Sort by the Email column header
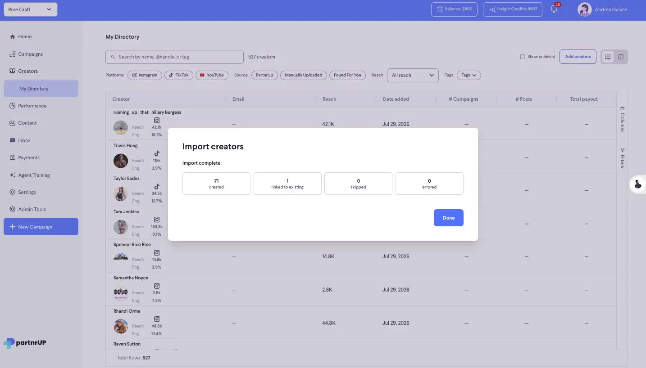The image size is (646, 368). pos(238,99)
